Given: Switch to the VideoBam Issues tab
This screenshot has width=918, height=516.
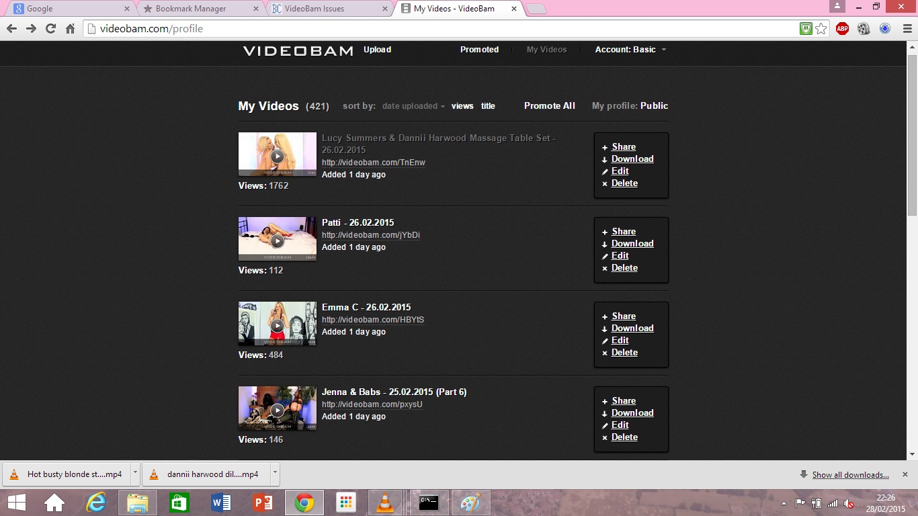Looking at the screenshot, I should tap(329, 9).
